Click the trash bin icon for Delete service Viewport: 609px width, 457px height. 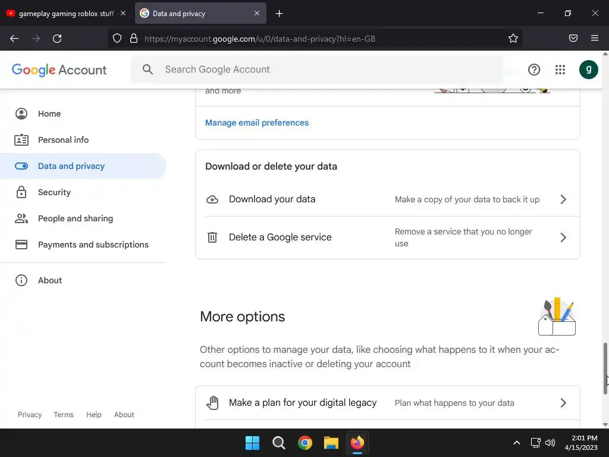[212, 237]
